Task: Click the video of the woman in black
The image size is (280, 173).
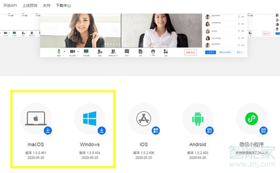Action: coord(81,30)
